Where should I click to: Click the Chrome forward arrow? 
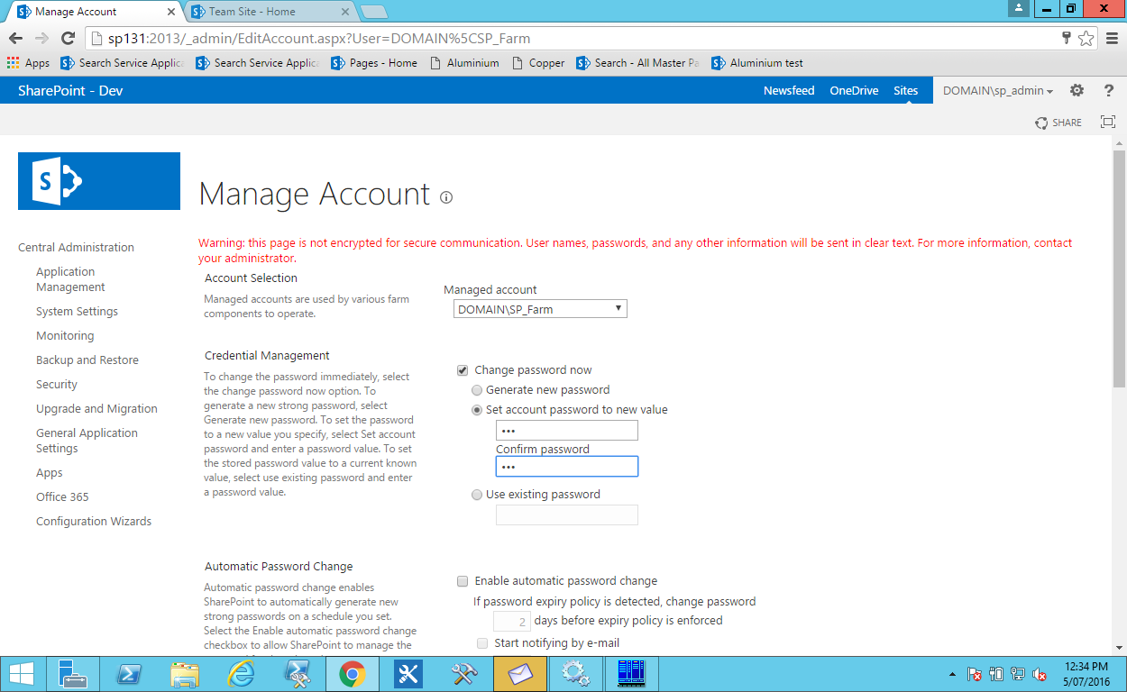coord(41,38)
